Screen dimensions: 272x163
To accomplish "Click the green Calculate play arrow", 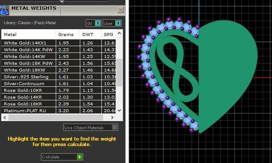I will tap(80, 157).
